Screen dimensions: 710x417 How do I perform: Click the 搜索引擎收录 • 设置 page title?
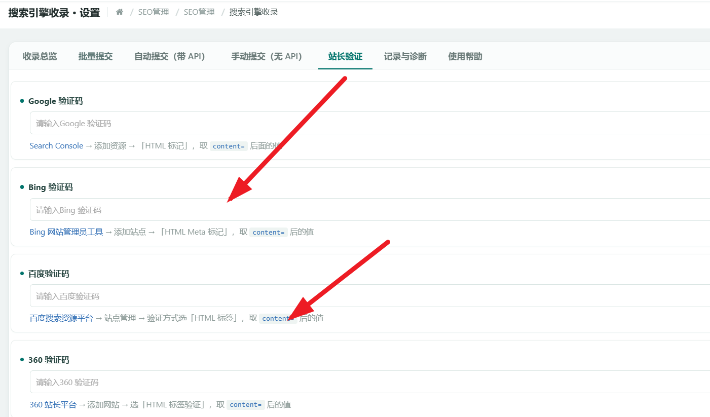tap(54, 13)
